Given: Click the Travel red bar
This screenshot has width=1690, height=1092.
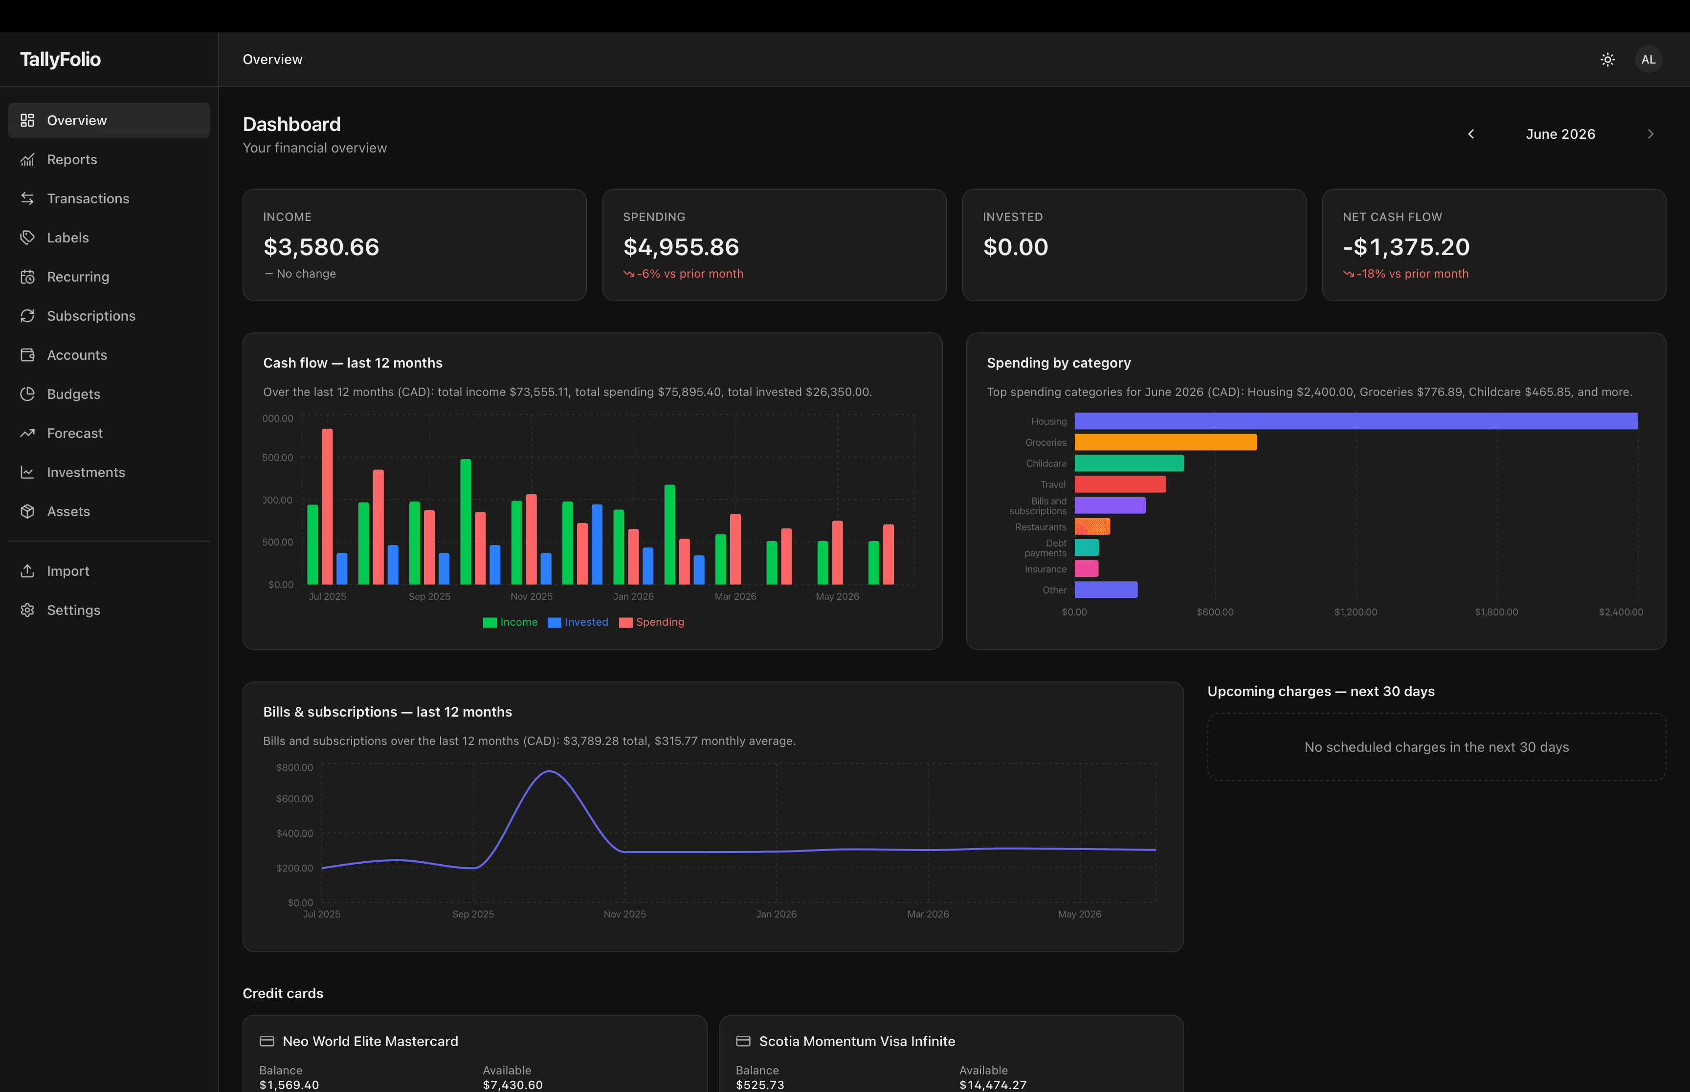Looking at the screenshot, I should pyautogui.click(x=1120, y=484).
